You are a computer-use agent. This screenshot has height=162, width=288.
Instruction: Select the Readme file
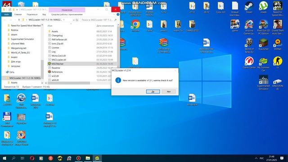point(56,68)
